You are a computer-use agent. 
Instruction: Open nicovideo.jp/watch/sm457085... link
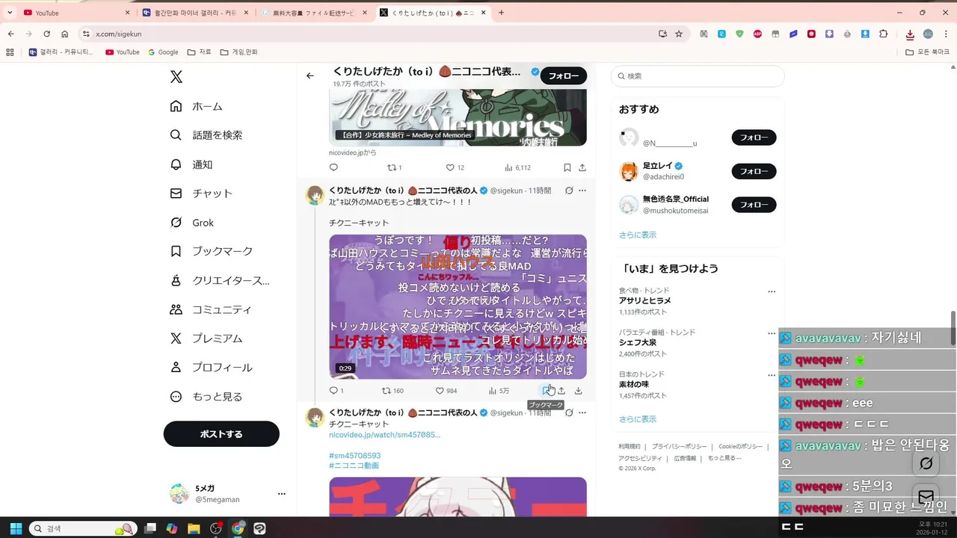coord(384,434)
